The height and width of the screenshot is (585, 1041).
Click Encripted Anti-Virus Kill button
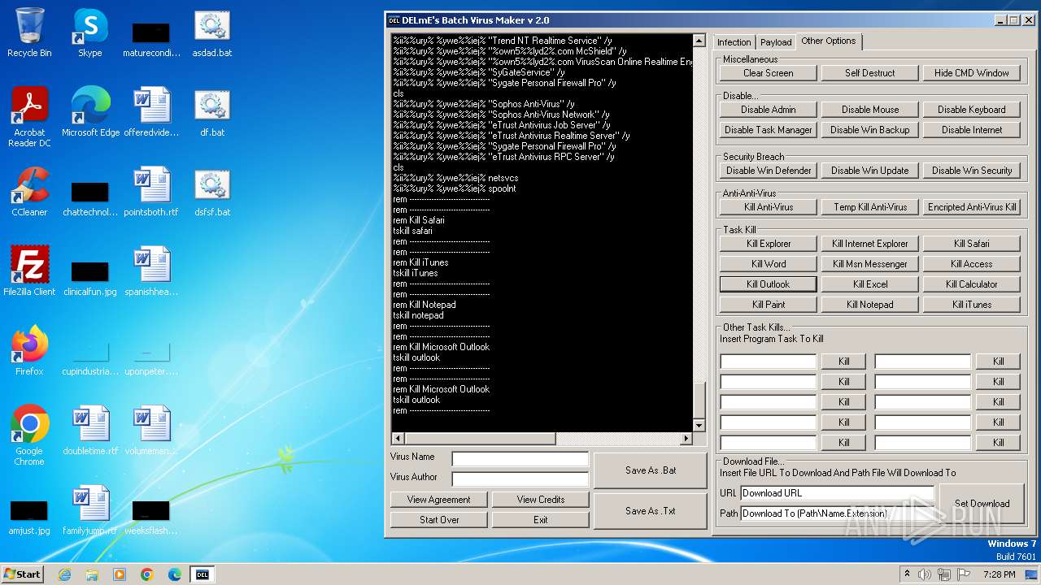tap(971, 207)
